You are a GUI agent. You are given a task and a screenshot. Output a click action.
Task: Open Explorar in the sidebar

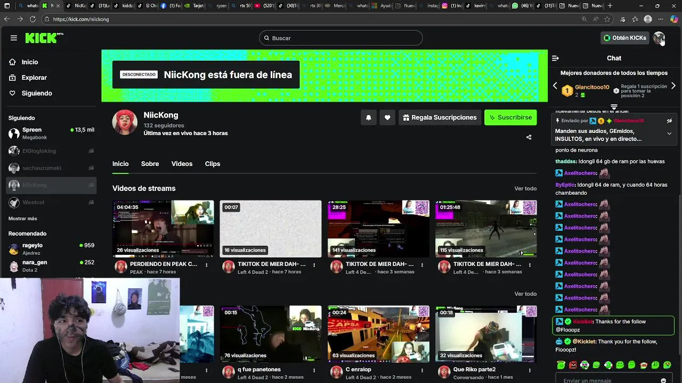tap(34, 78)
